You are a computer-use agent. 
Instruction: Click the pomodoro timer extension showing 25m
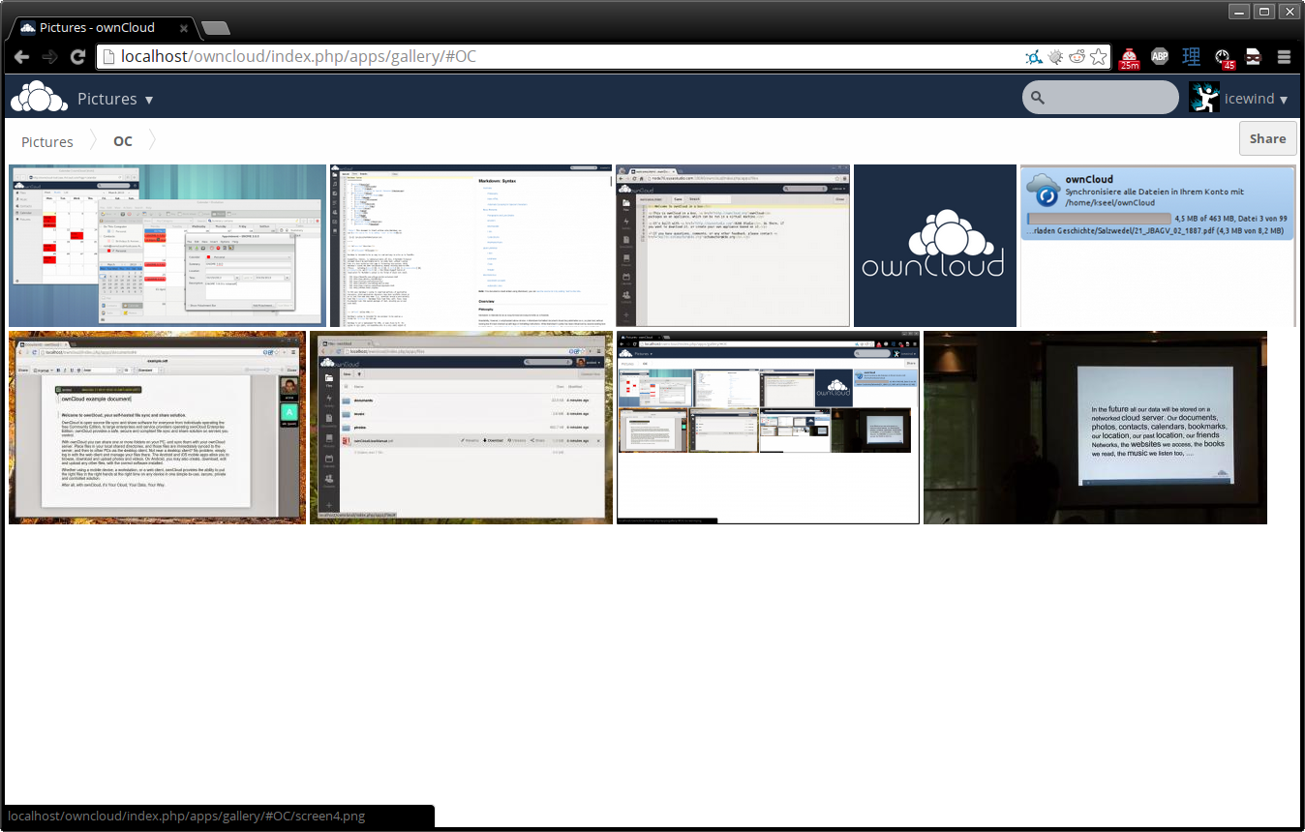click(x=1129, y=57)
